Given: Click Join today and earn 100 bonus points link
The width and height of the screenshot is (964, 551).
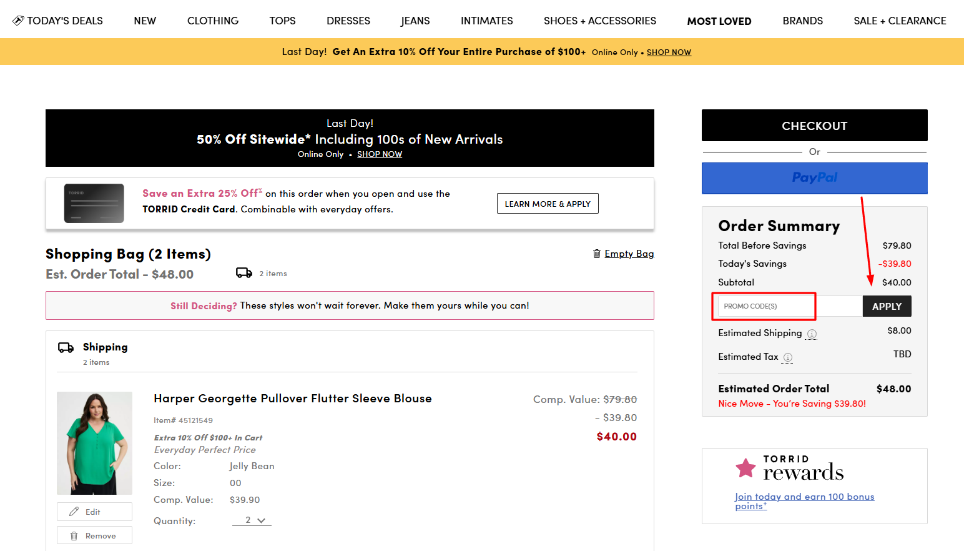Looking at the screenshot, I should (x=804, y=501).
